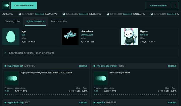Click the MORPHOE ticker symbol

30,66
